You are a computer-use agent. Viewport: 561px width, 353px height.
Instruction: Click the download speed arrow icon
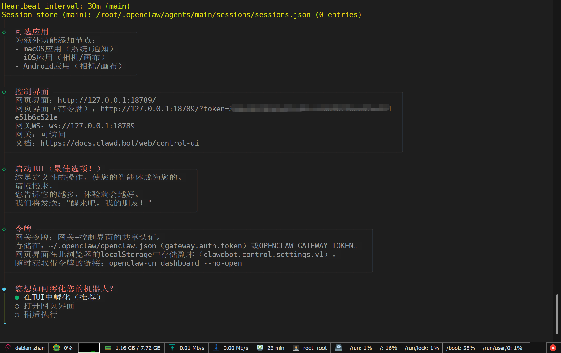pos(216,348)
